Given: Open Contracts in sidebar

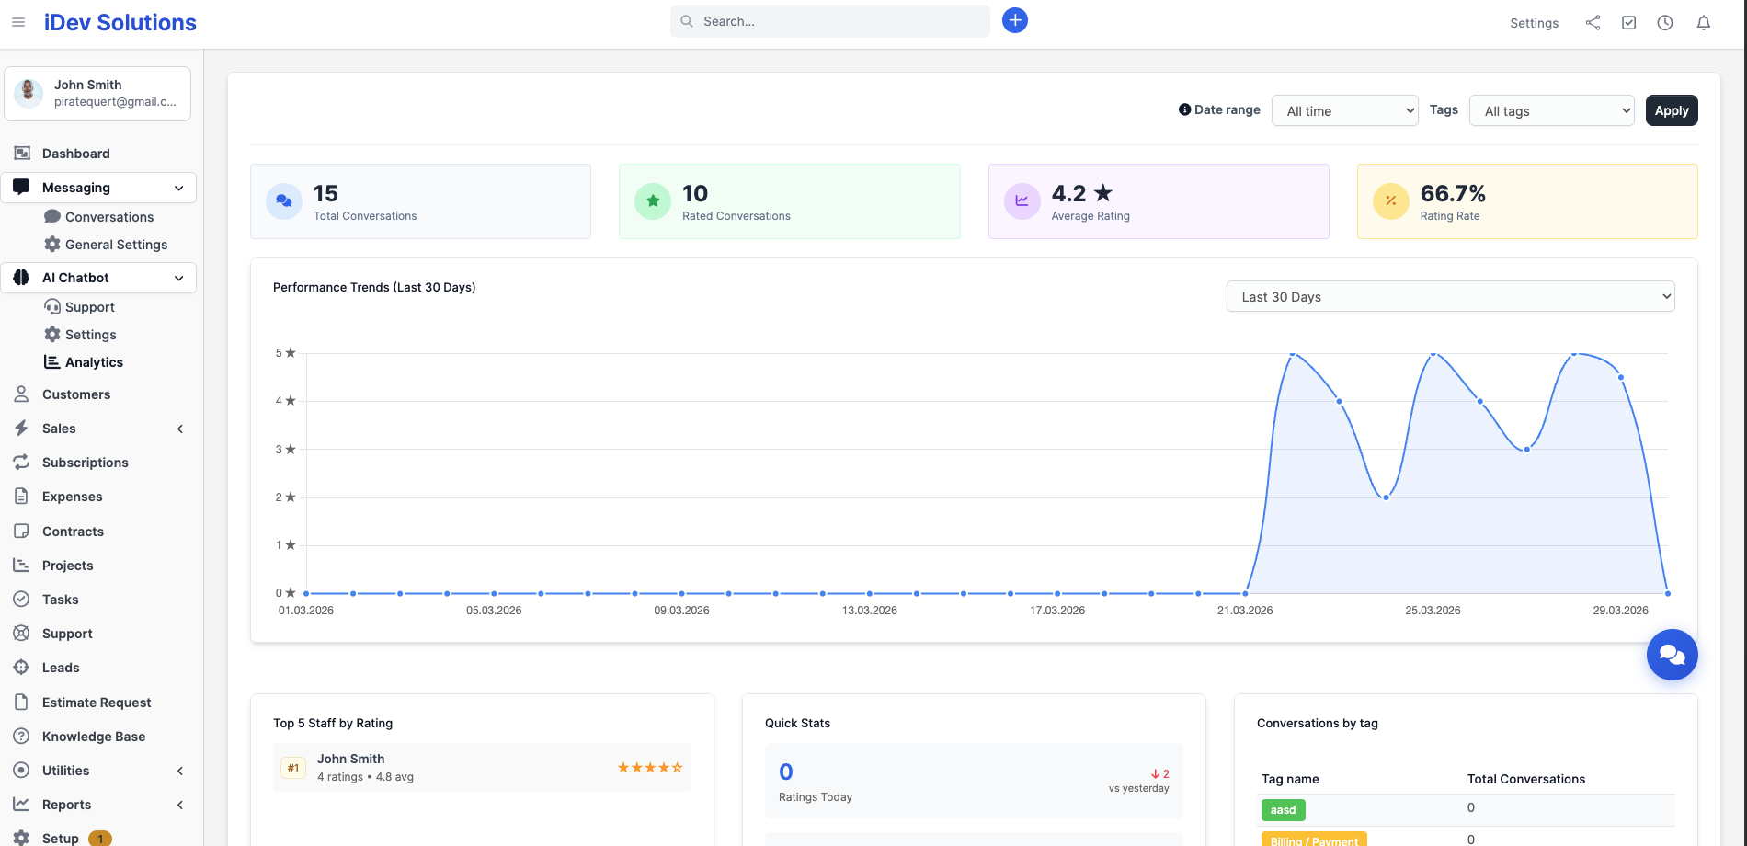Looking at the screenshot, I should [73, 532].
